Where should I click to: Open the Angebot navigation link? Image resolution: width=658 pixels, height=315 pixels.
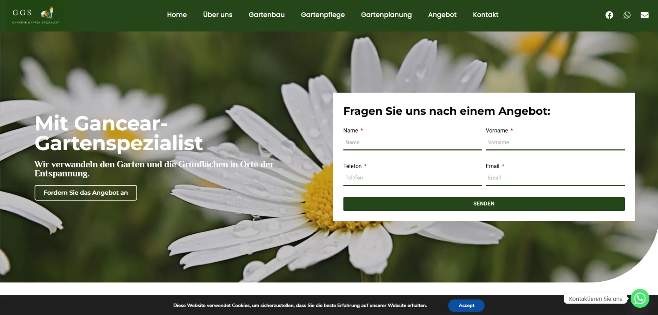[x=442, y=15]
